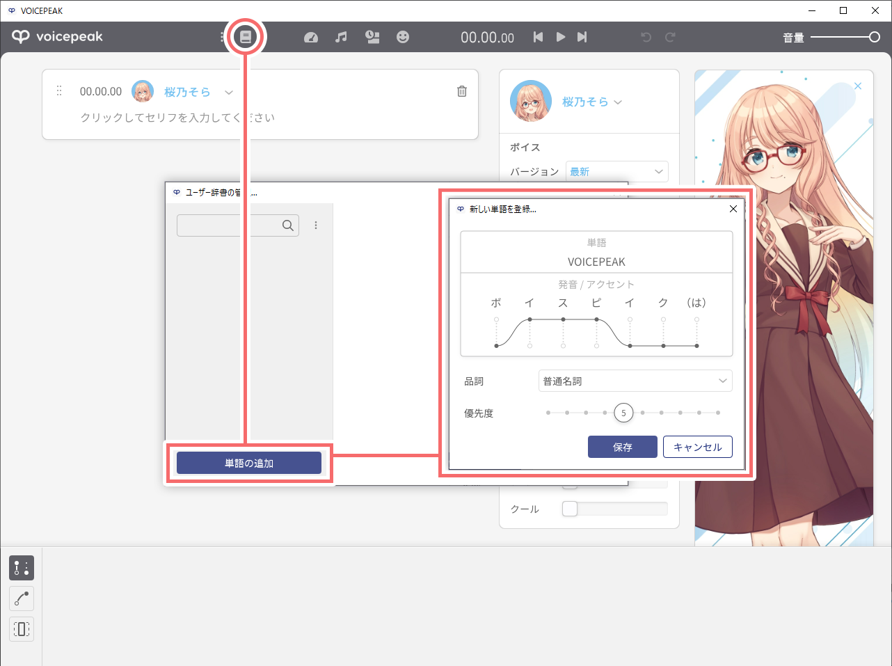Click the music note icon in toolbar
Image resolution: width=892 pixels, height=666 pixels.
coord(341,38)
